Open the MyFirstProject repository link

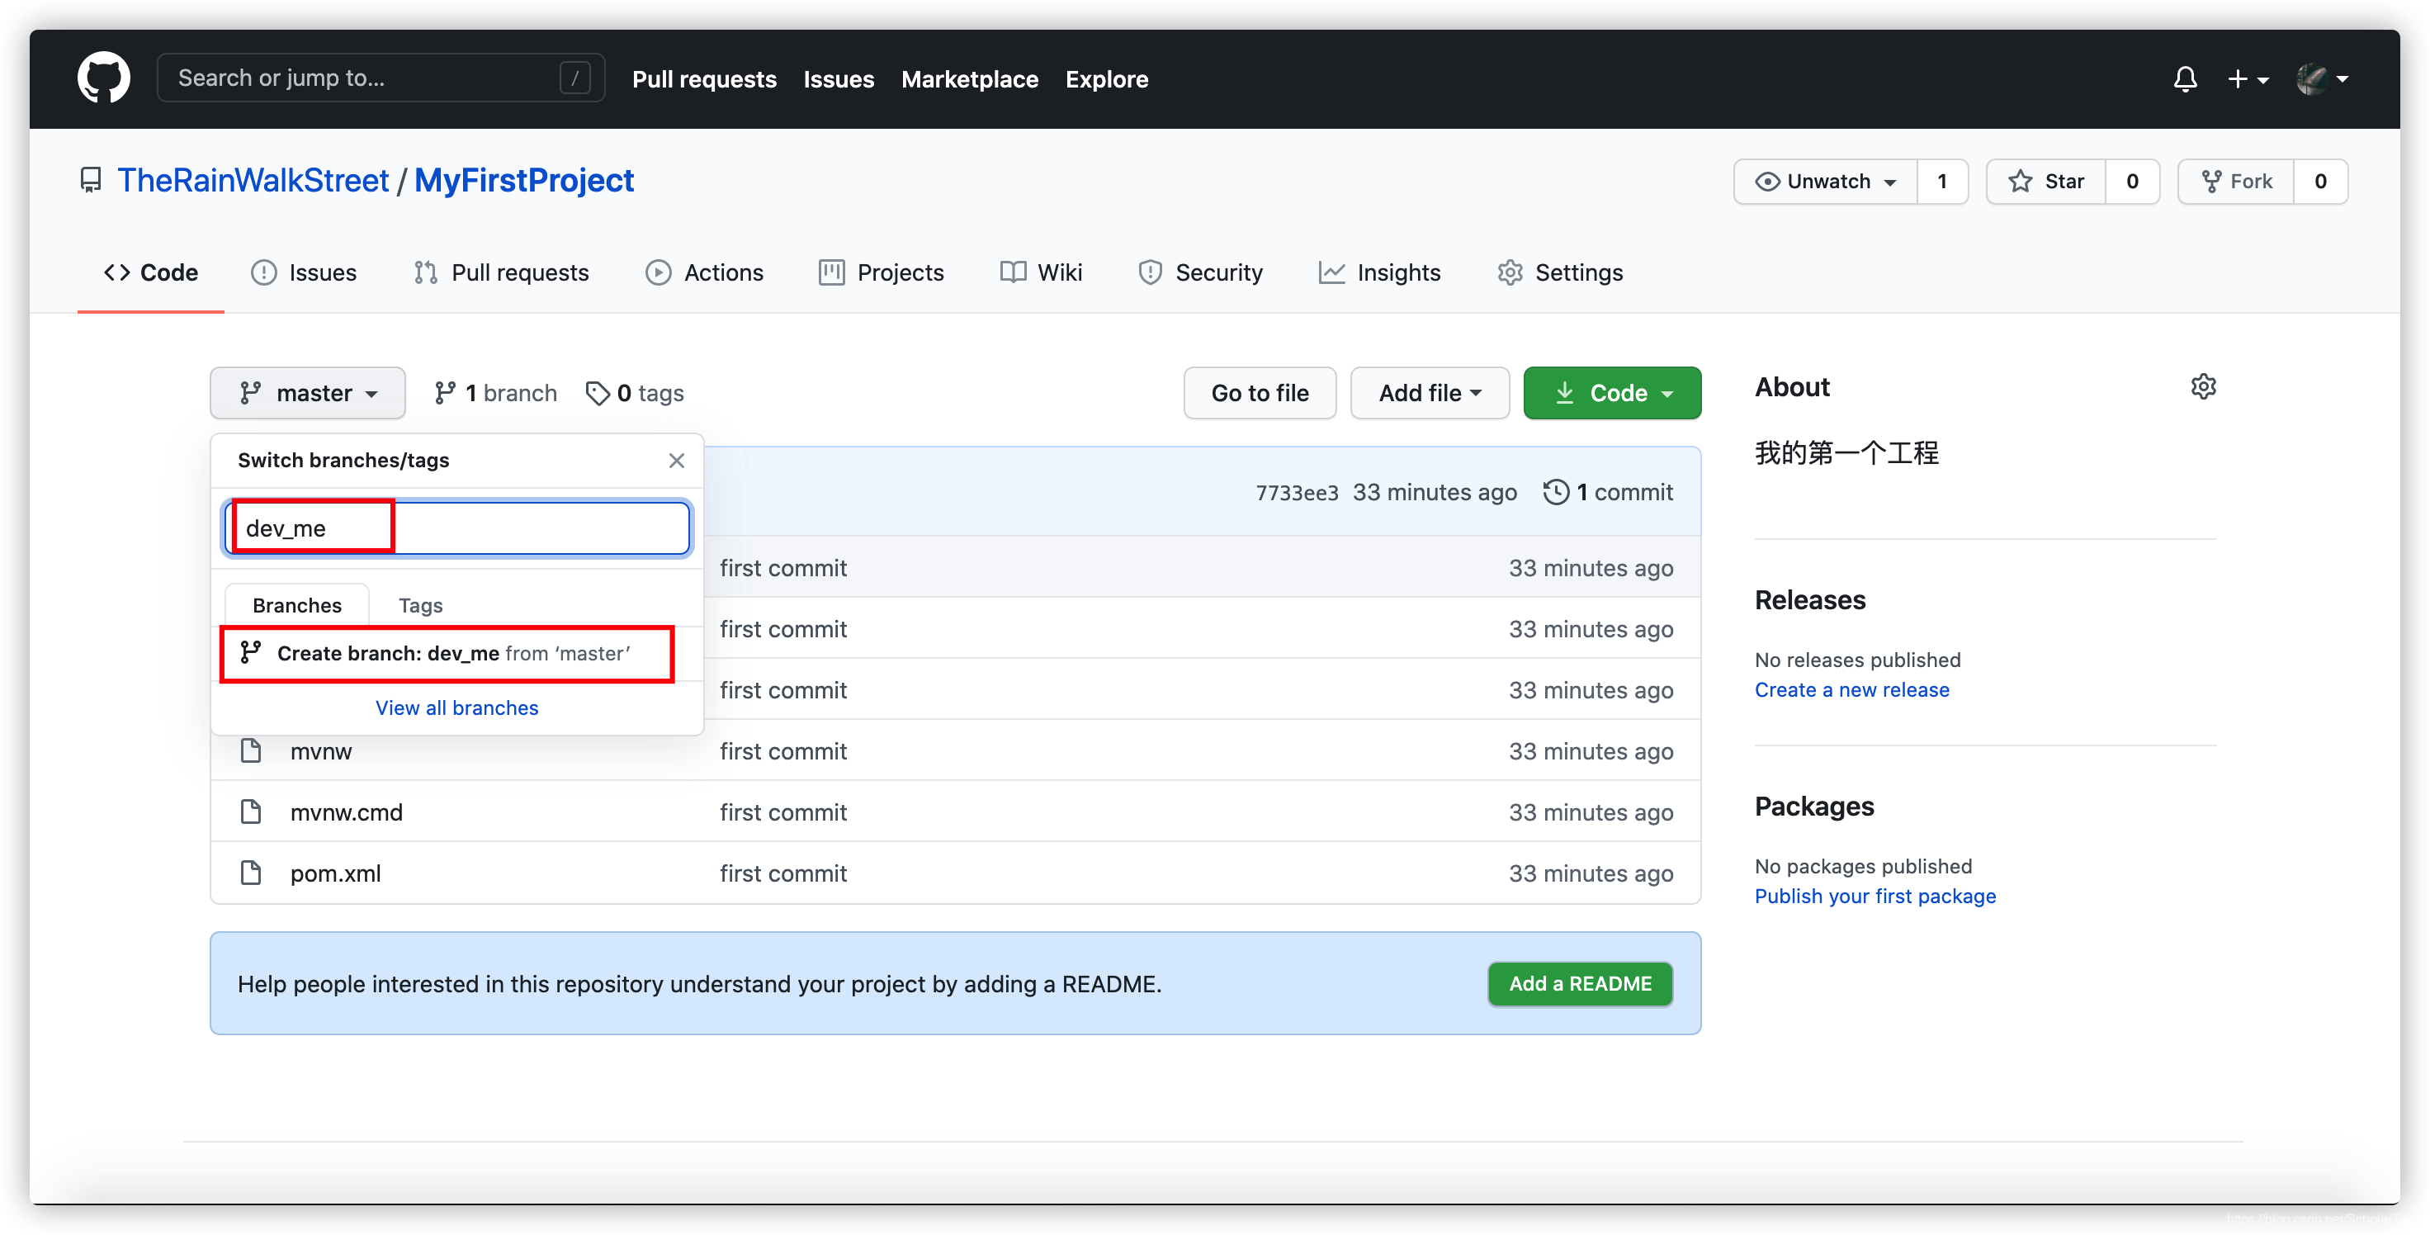523,180
